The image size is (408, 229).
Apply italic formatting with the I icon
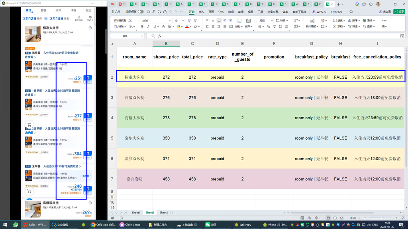(x=148, y=27)
